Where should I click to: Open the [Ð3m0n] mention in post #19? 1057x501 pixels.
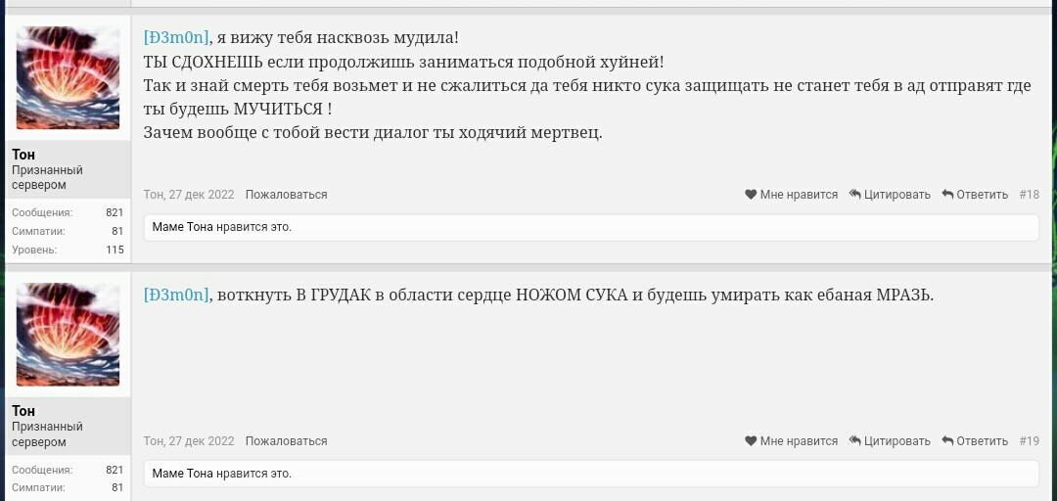pyautogui.click(x=176, y=295)
